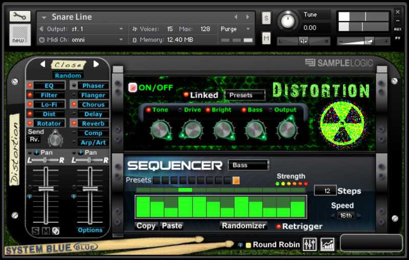Image resolution: width=409 pixels, height=260 pixels.
Task: Toggle the Distortion ON/OFF switch
Action: point(132,87)
